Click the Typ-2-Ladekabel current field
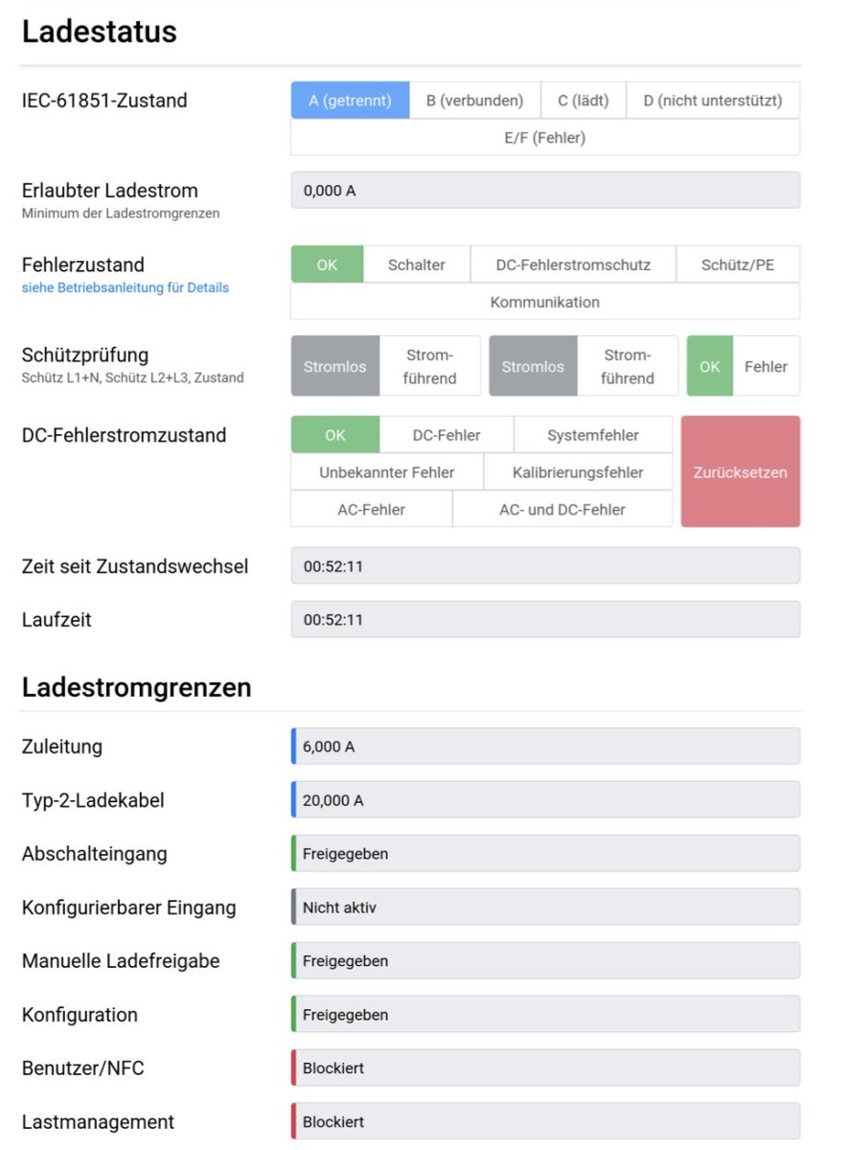 [544, 800]
